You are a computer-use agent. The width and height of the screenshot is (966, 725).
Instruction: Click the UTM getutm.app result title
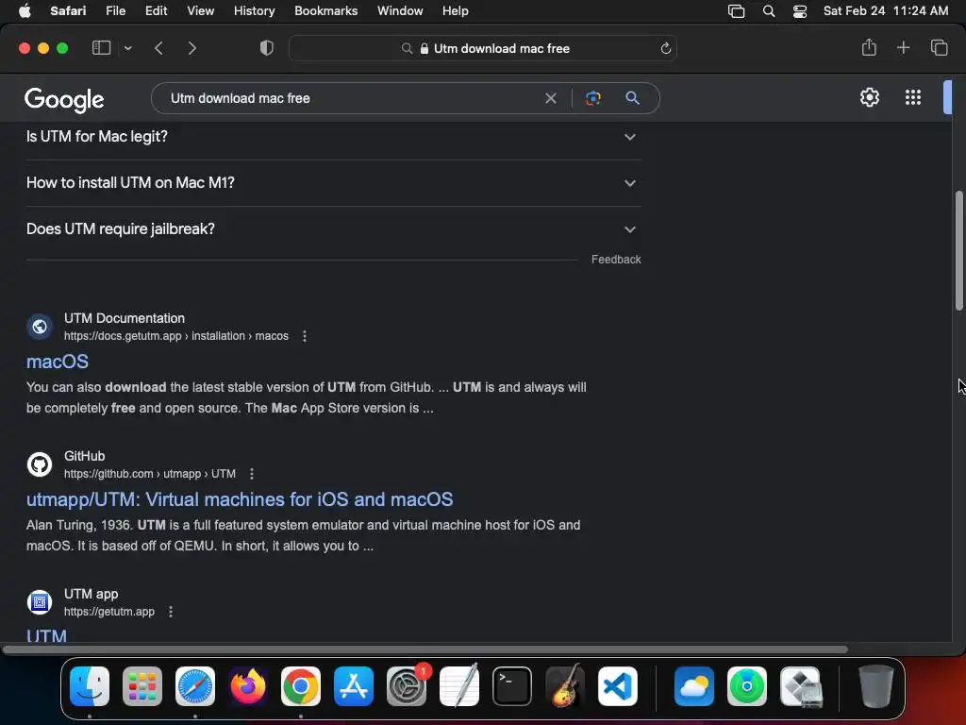point(47,635)
